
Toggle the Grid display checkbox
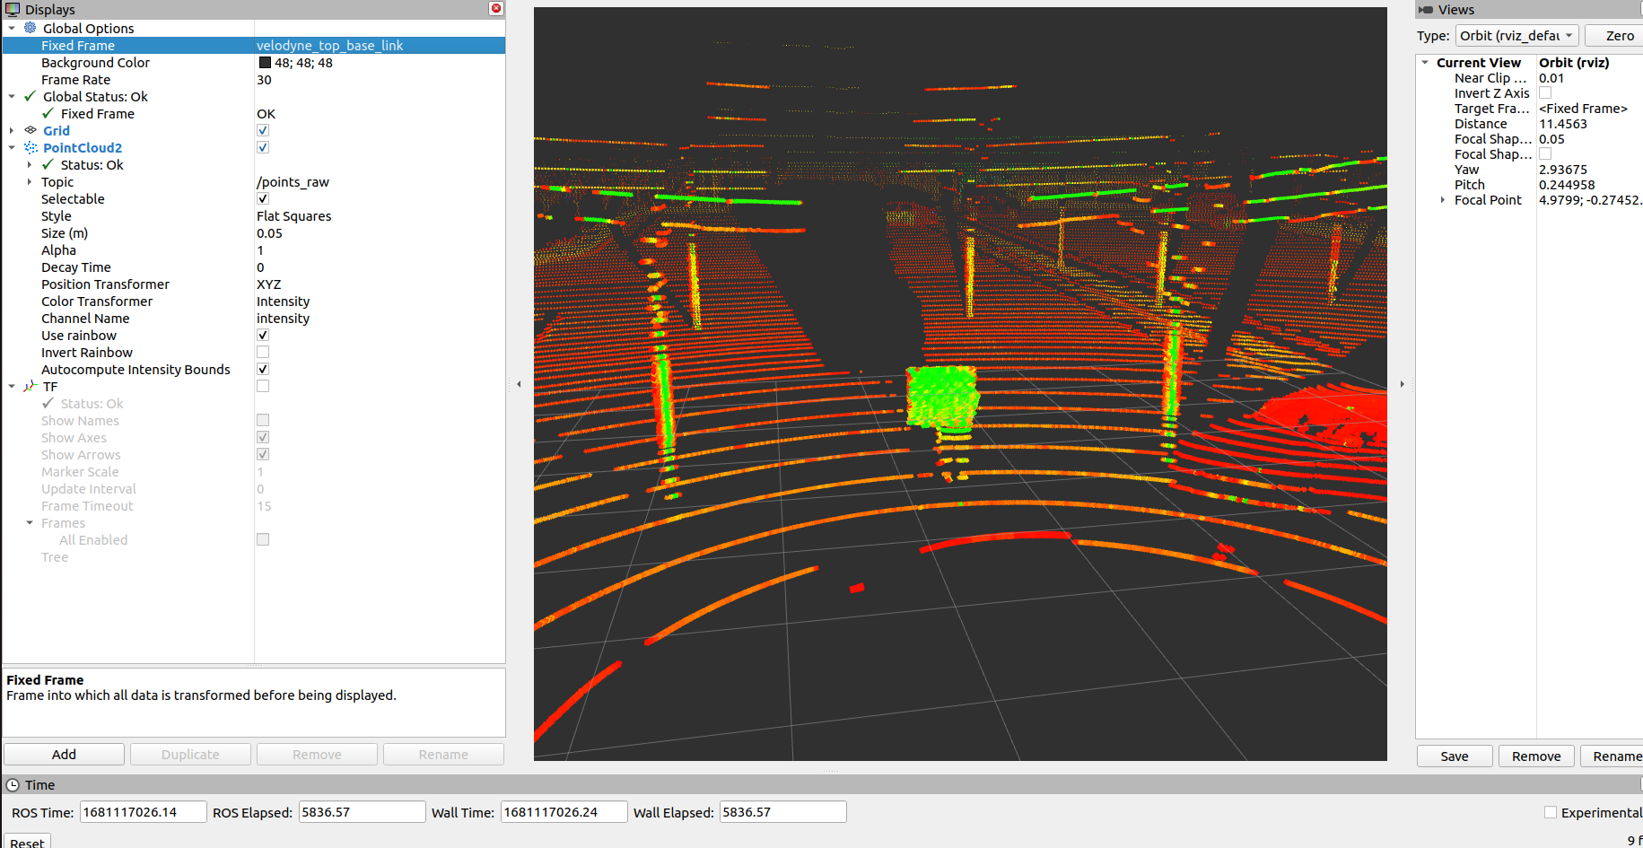coord(263,130)
